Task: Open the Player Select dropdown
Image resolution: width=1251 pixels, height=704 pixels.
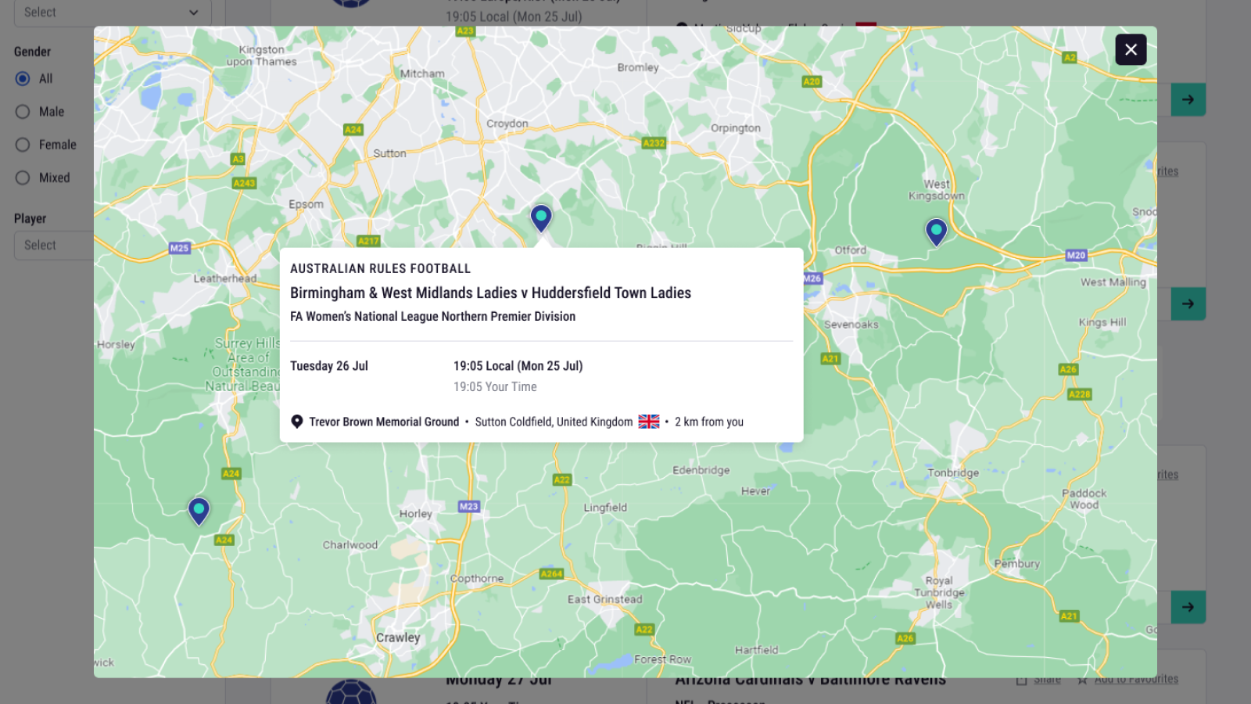Action: coord(53,246)
